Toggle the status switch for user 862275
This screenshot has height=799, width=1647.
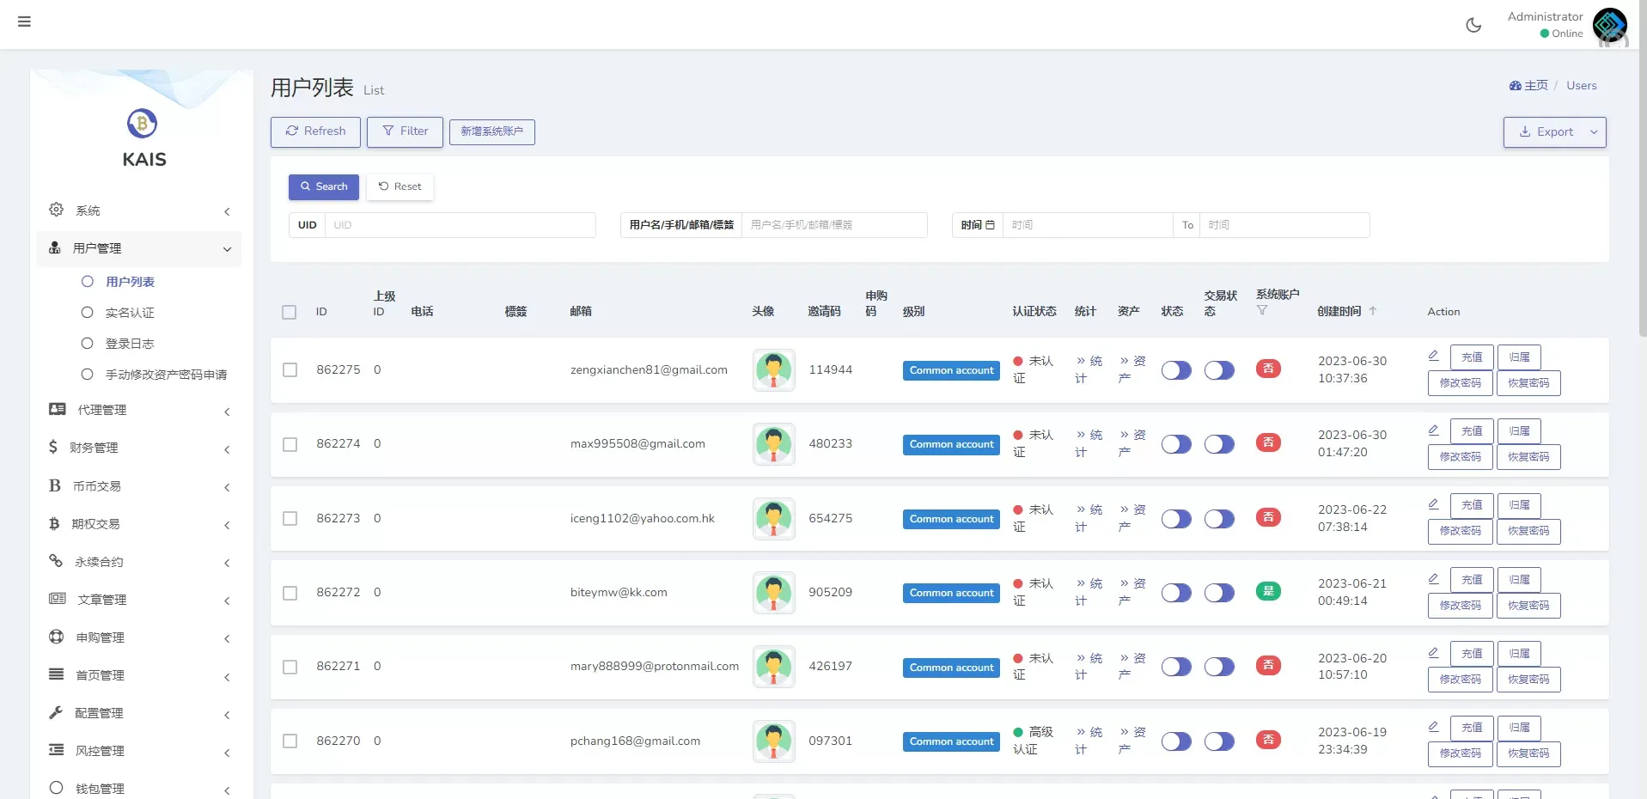tap(1176, 370)
